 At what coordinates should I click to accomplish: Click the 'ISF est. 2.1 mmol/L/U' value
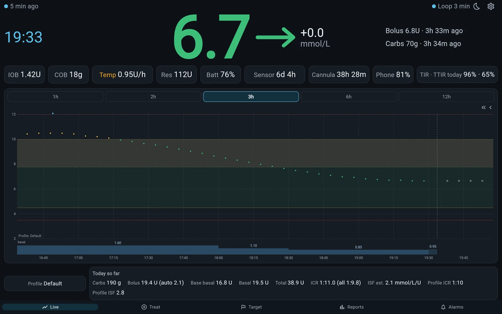394,283
